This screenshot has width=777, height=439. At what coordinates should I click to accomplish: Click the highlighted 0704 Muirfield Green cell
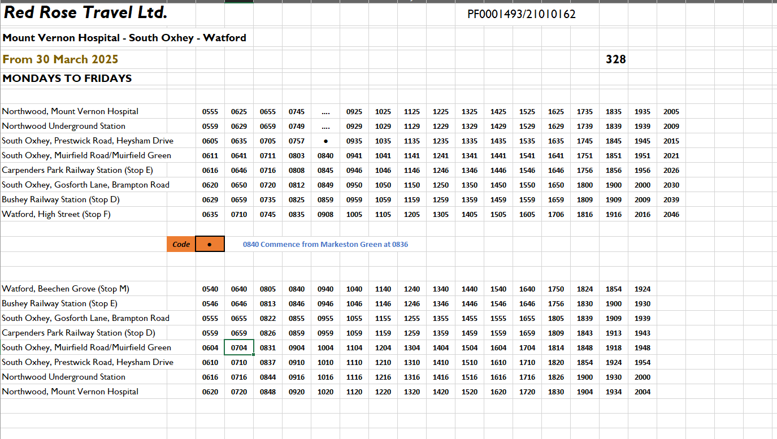pyautogui.click(x=239, y=348)
